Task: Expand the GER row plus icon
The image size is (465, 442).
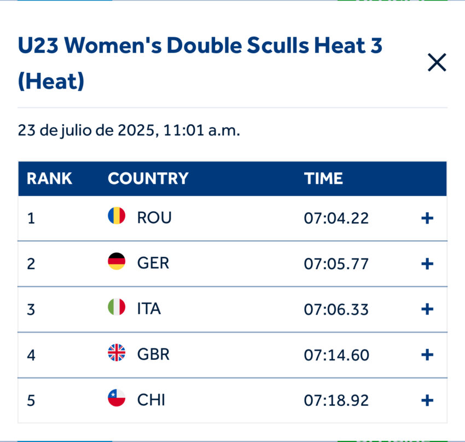Action: click(427, 264)
